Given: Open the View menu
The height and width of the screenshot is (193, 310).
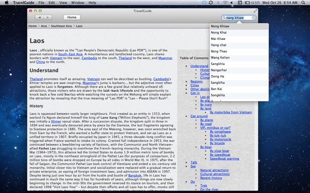Looking at the screenshot, I should coord(63,3).
